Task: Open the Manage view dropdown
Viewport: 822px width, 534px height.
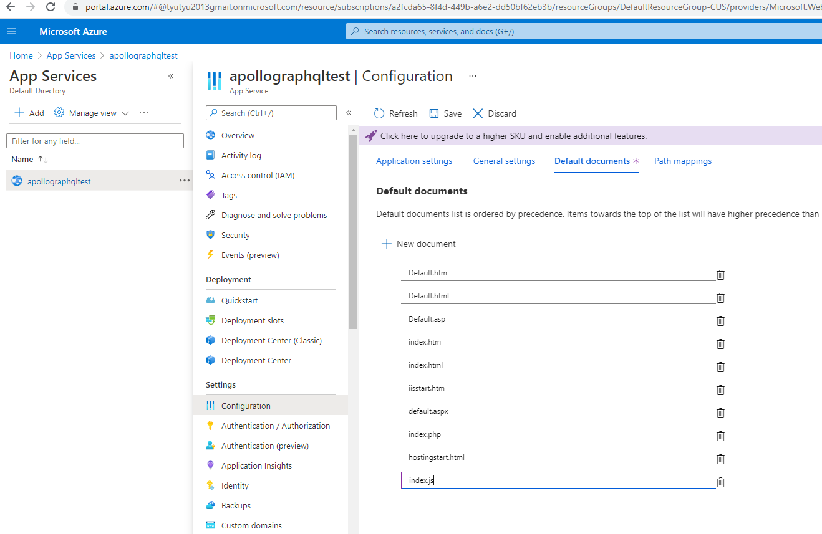Action: coord(91,113)
